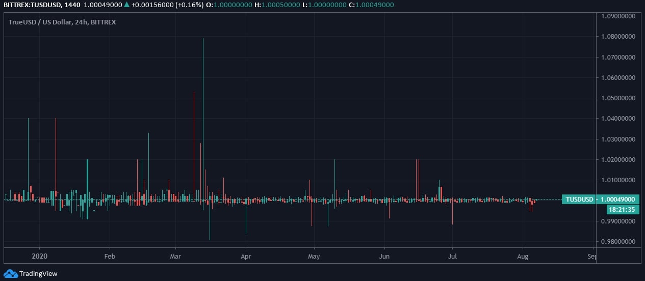Click the Mar time axis label
The height and width of the screenshot is (281, 645).
point(175,256)
